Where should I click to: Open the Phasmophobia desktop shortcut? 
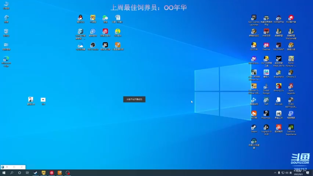point(266,115)
